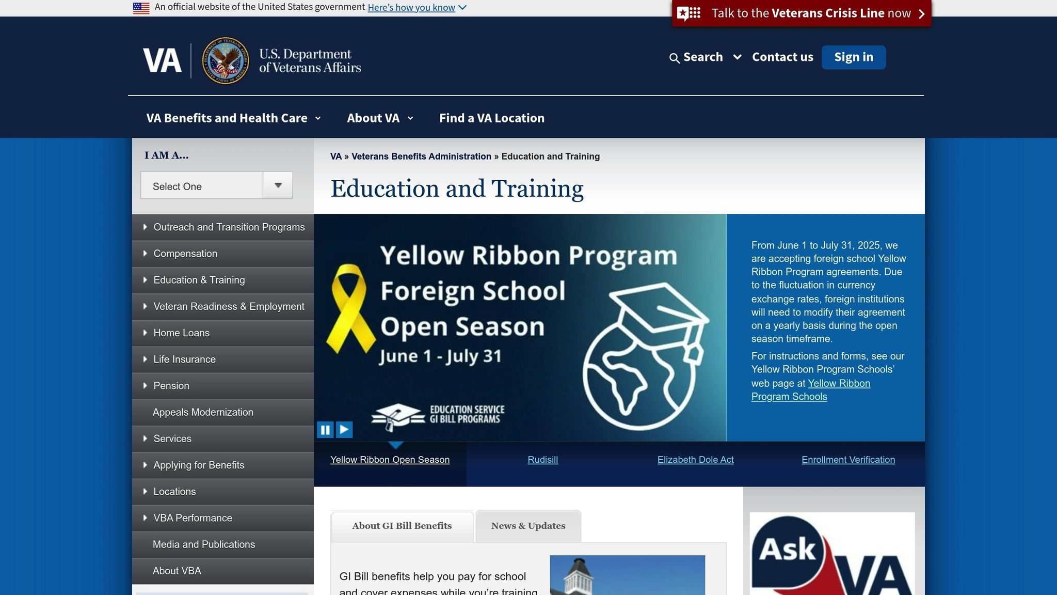This screenshot has height=595, width=1057.
Task: Click the Veterans Crisis Line chat icon
Action: [688, 13]
